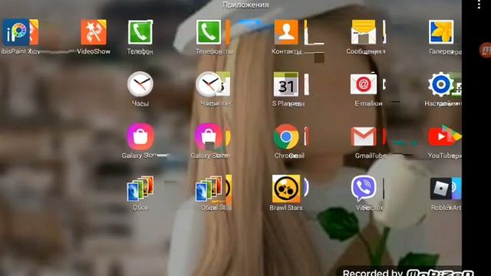Open the S Planner calendar app
491x276 pixels.
pyautogui.click(x=285, y=84)
